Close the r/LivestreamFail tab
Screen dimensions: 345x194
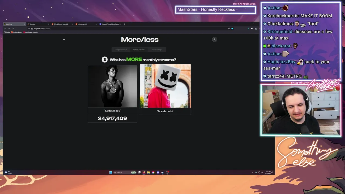tap(96, 24)
